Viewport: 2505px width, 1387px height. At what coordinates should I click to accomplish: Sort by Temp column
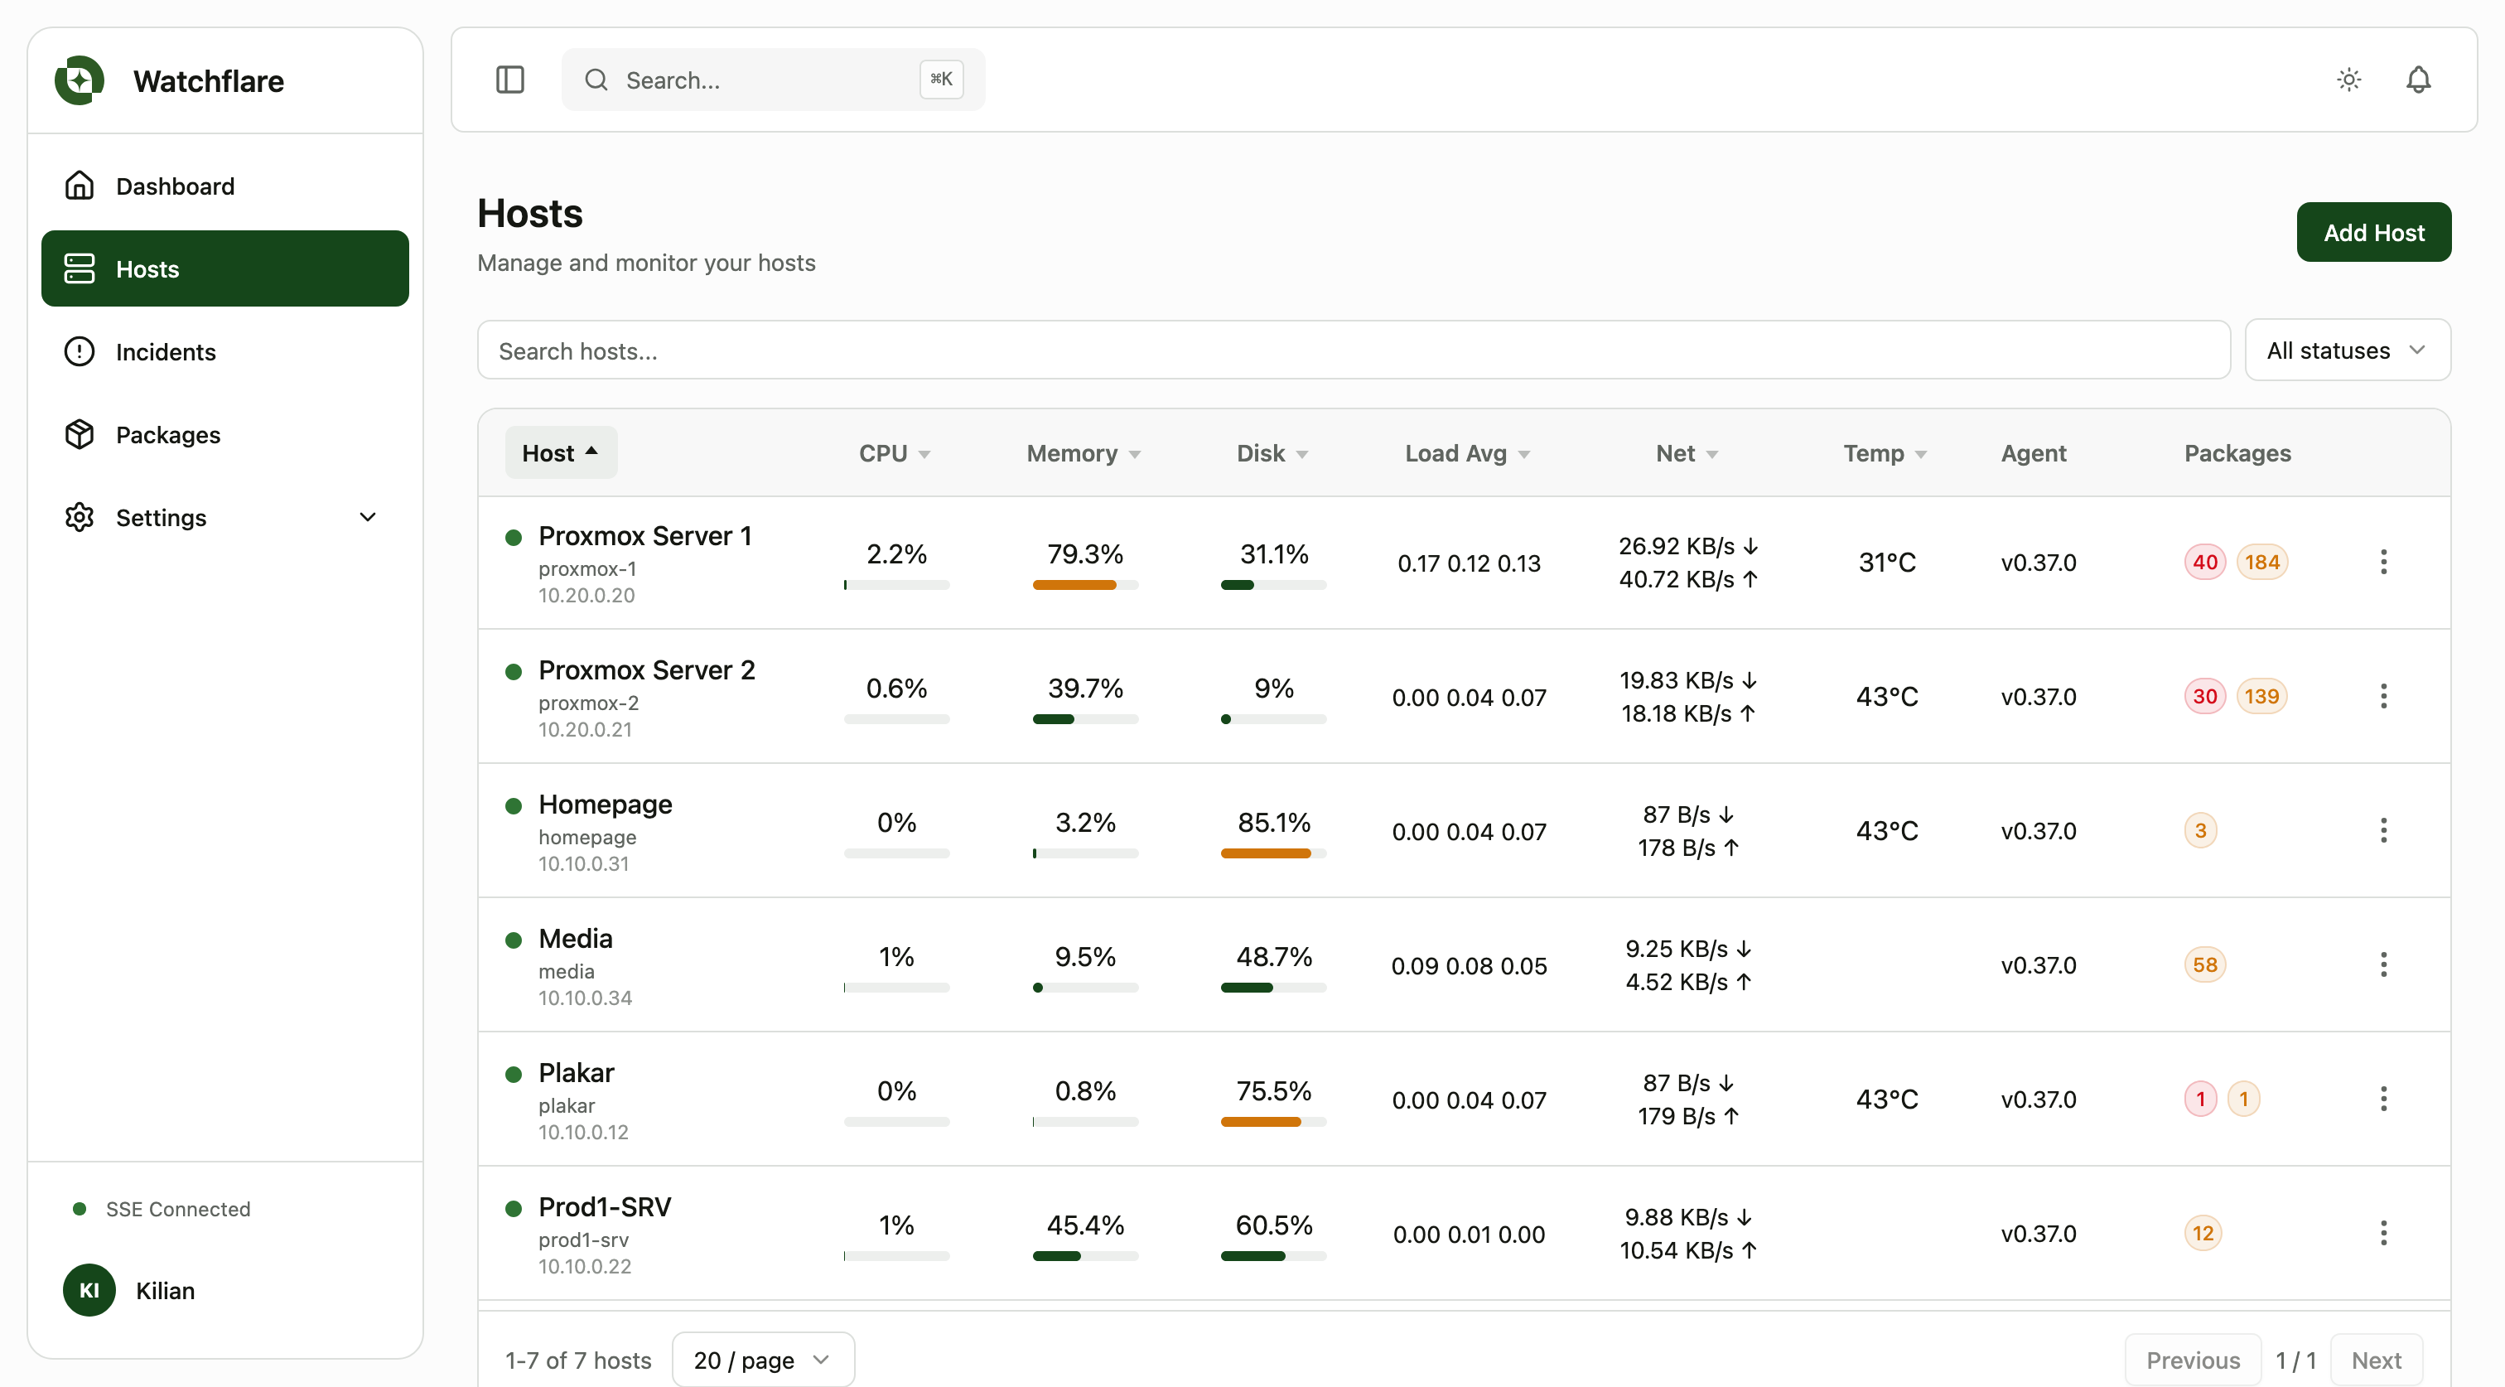pos(1885,453)
